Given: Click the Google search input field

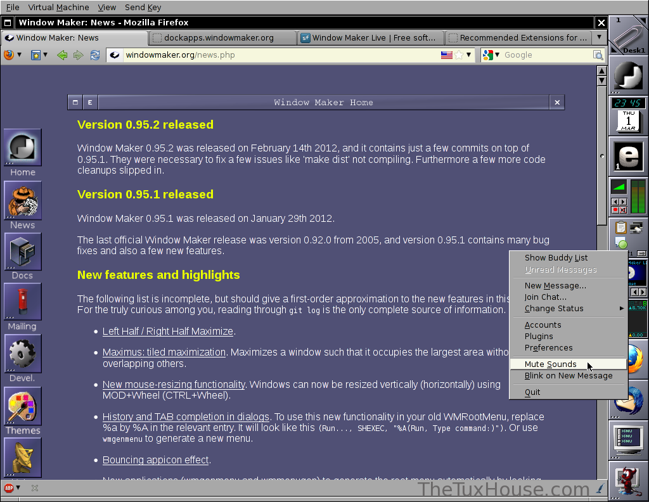Looking at the screenshot, I should (x=545, y=55).
